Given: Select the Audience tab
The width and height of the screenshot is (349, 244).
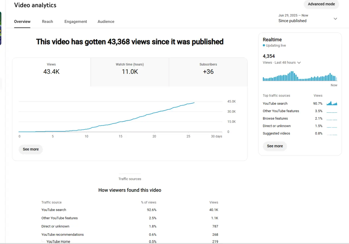Looking at the screenshot, I should [106, 22].
